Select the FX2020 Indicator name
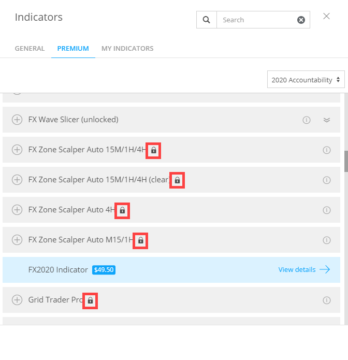Image resolution: width=348 pixels, height=360 pixels. pos(58,270)
